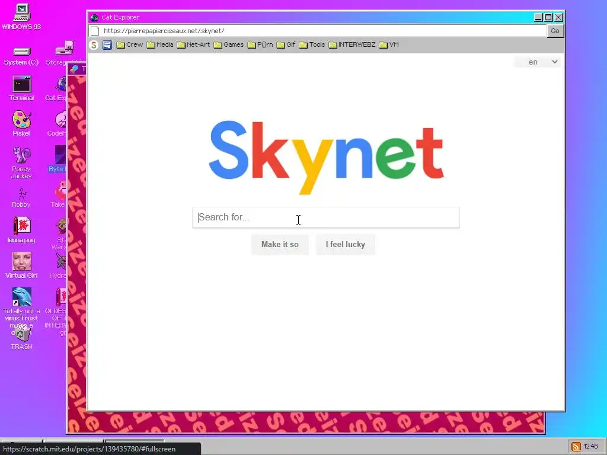Open the INTERWEBZ bookmarks folder
Screen dimensions: 607x455
(x=352, y=44)
